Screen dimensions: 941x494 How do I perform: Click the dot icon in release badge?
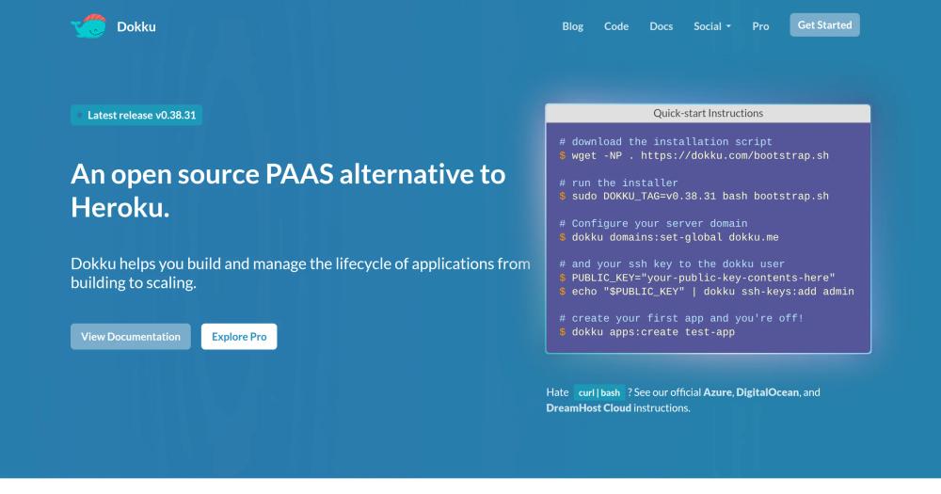pos(80,115)
